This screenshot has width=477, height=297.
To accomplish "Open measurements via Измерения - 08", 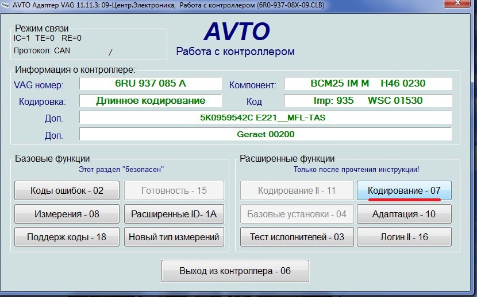I will [67, 214].
